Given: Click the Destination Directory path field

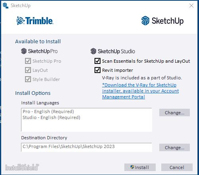Looking at the screenshot, I should [x=87, y=147].
